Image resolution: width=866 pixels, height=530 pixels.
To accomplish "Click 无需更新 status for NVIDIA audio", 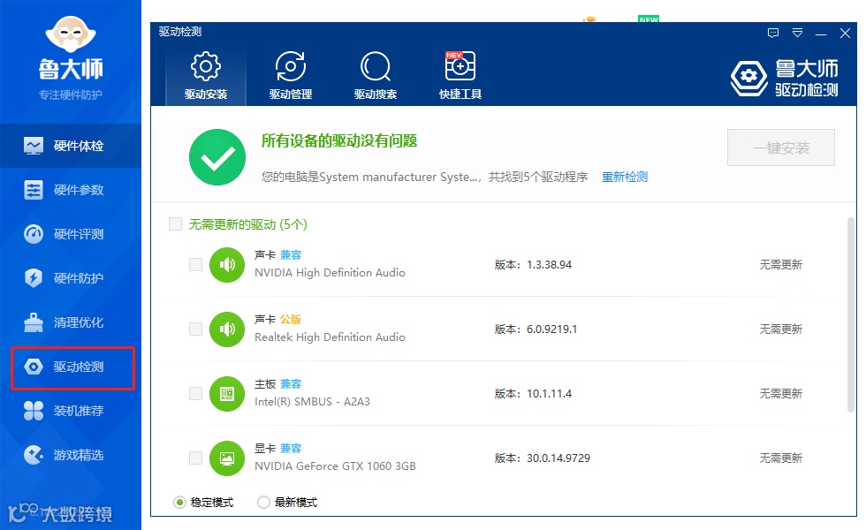I will 780,264.
